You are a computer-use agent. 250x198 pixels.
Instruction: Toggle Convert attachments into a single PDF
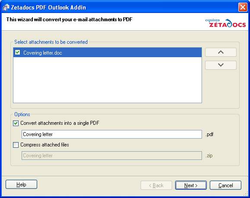pyautogui.click(x=16, y=123)
